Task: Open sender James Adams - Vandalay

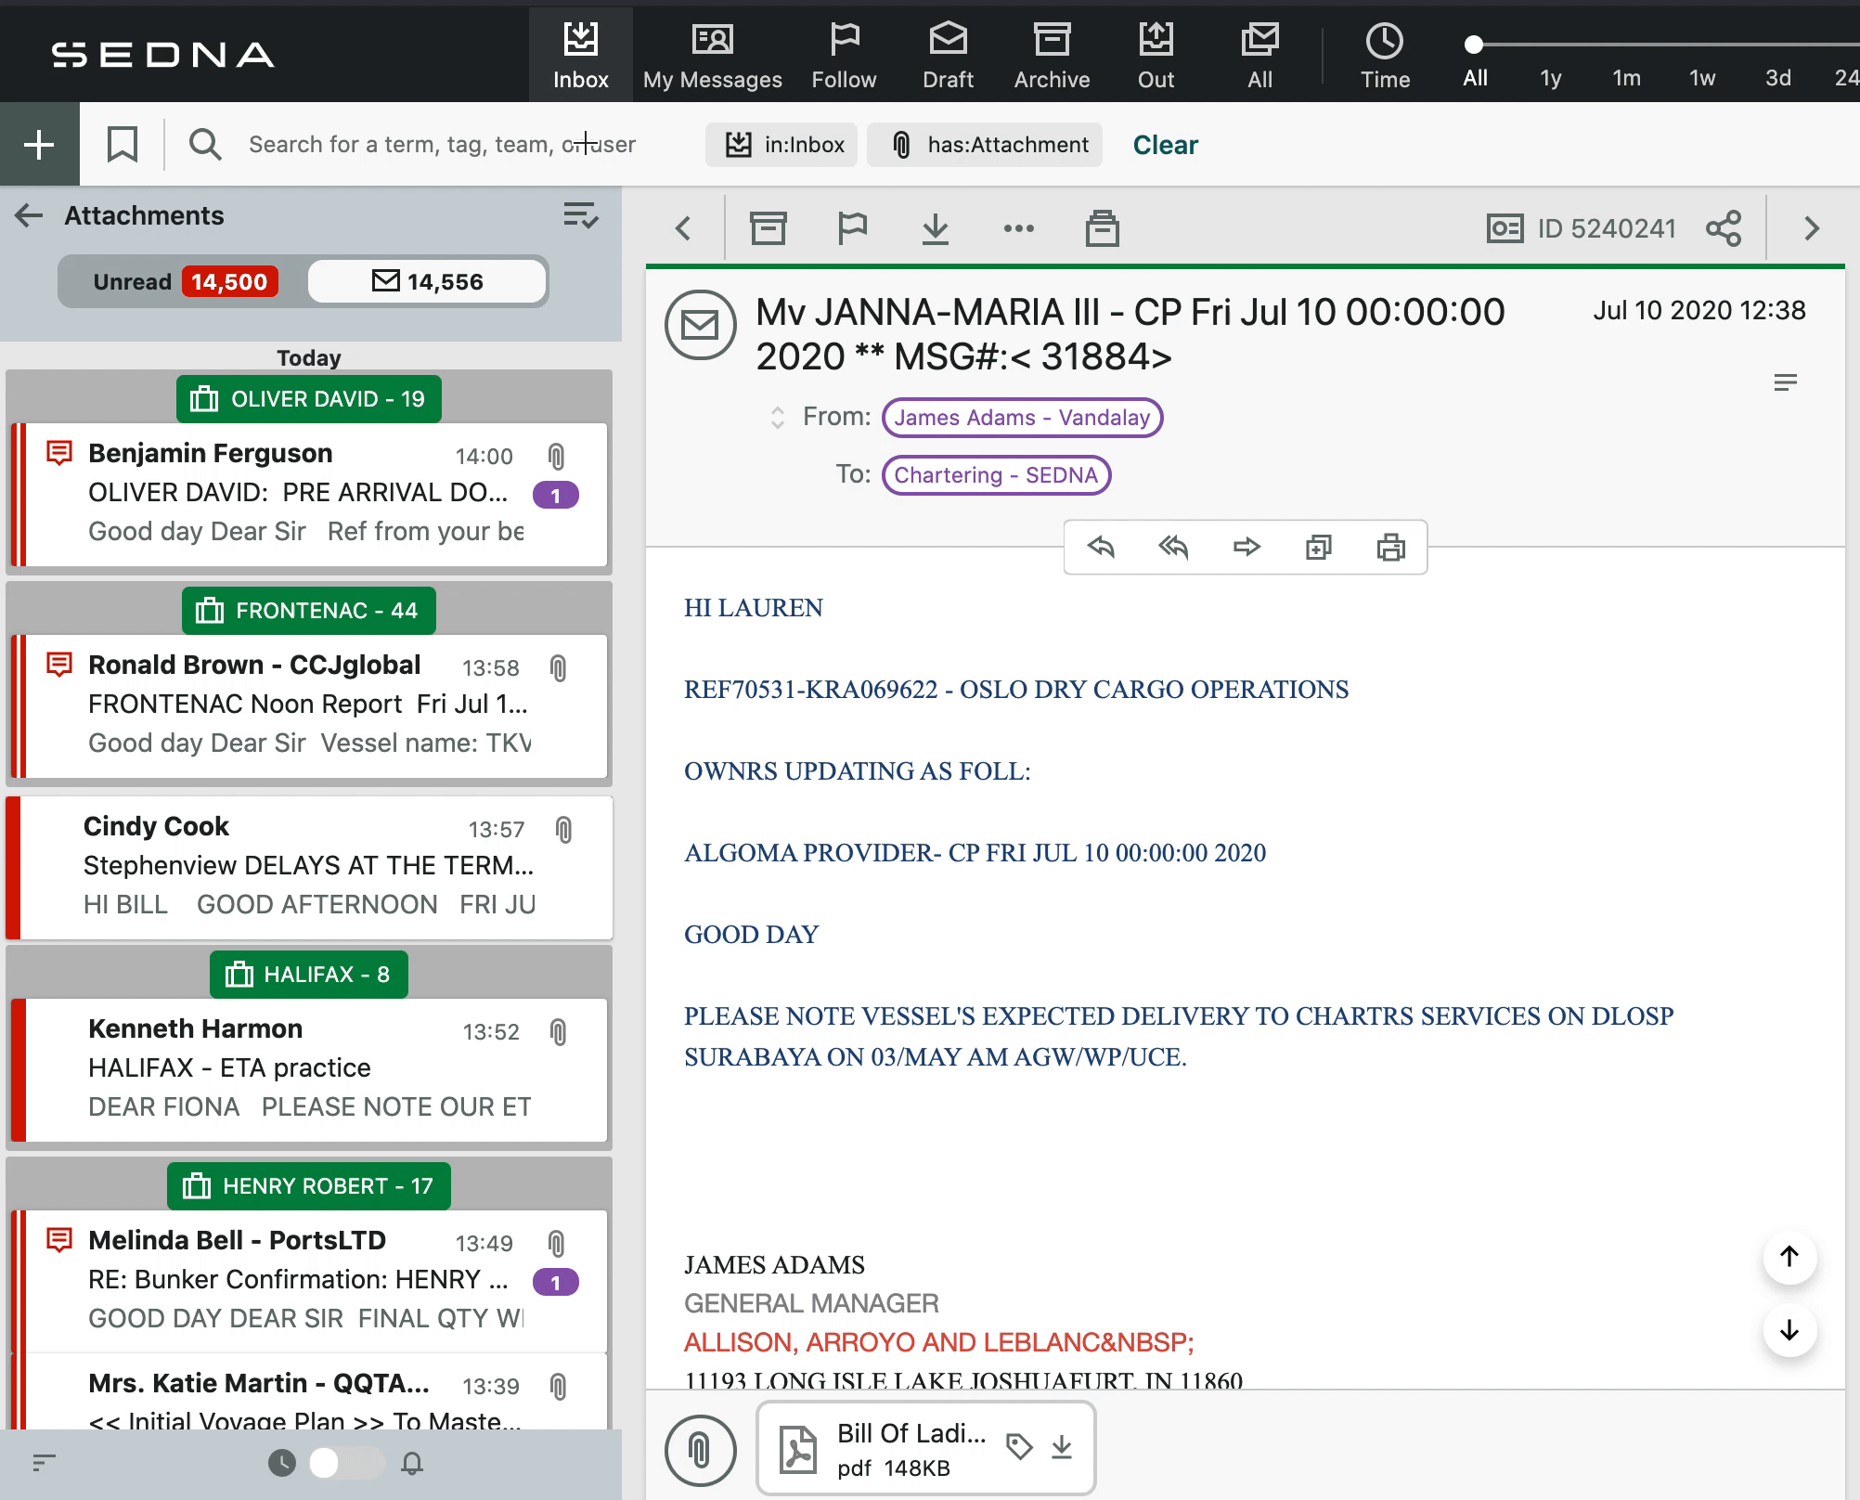Action: (x=1022, y=418)
